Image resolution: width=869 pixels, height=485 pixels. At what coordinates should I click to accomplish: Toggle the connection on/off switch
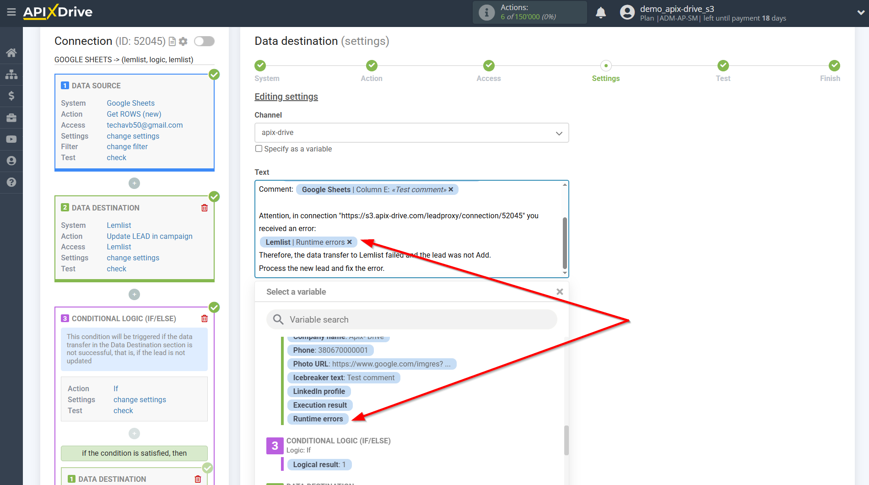[x=204, y=41]
